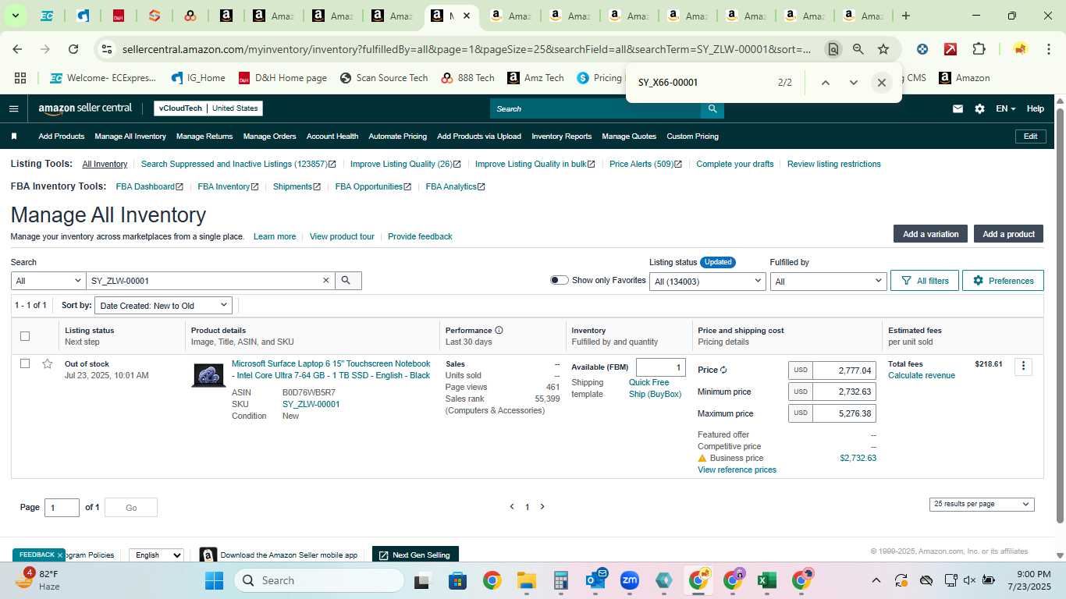
Task: Open the Listing status All (134003) dropdown
Action: click(x=708, y=281)
